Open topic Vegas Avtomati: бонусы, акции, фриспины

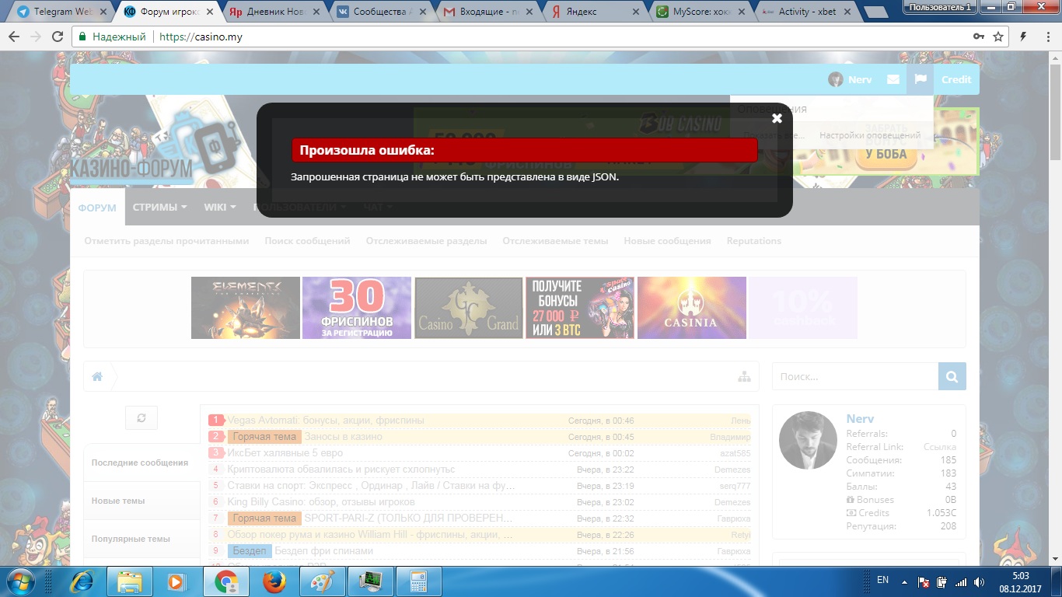[326, 421]
